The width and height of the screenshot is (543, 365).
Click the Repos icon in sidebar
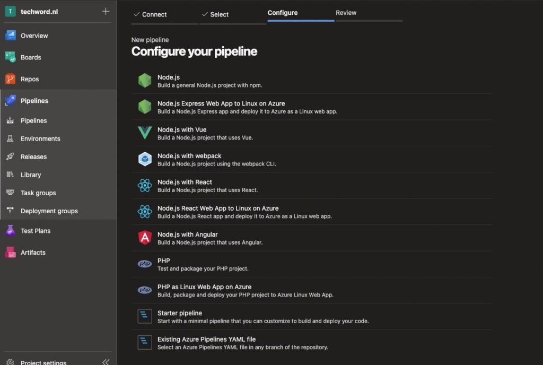point(10,79)
